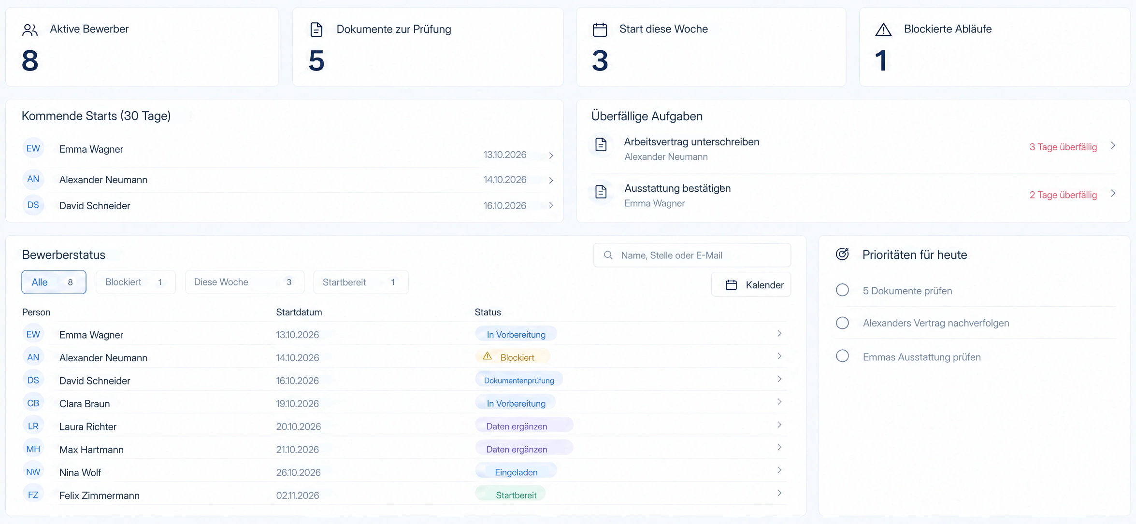Open Emma Wagner chevron in Kommende Starts

551,156
